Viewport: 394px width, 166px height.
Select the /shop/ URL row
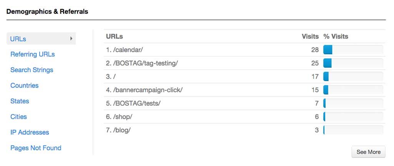(x=244, y=116)
